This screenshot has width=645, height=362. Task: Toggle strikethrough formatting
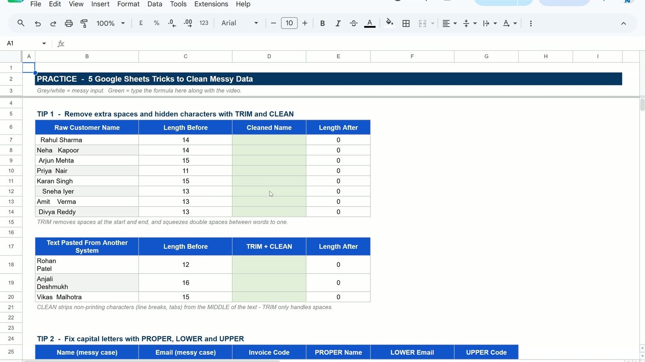pyautogui.click(x=354, y=23)
